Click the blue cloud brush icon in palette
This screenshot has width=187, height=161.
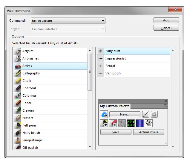click(104, 114)
